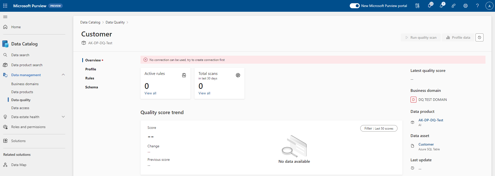Click the Last update clock icon
The width and height of the screenshot is (495, 176).
click(412, 168)
